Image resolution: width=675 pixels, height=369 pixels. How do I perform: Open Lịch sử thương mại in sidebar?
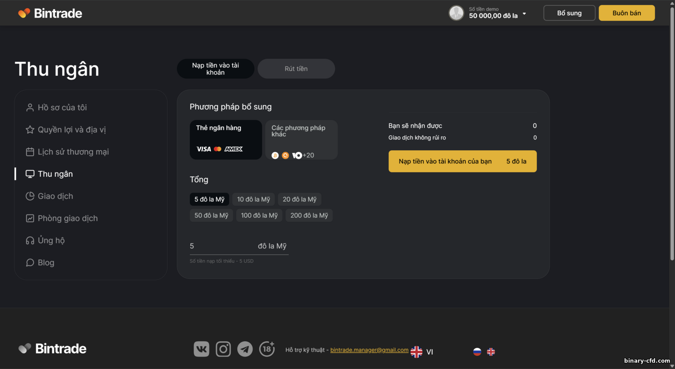click(73, 152)
